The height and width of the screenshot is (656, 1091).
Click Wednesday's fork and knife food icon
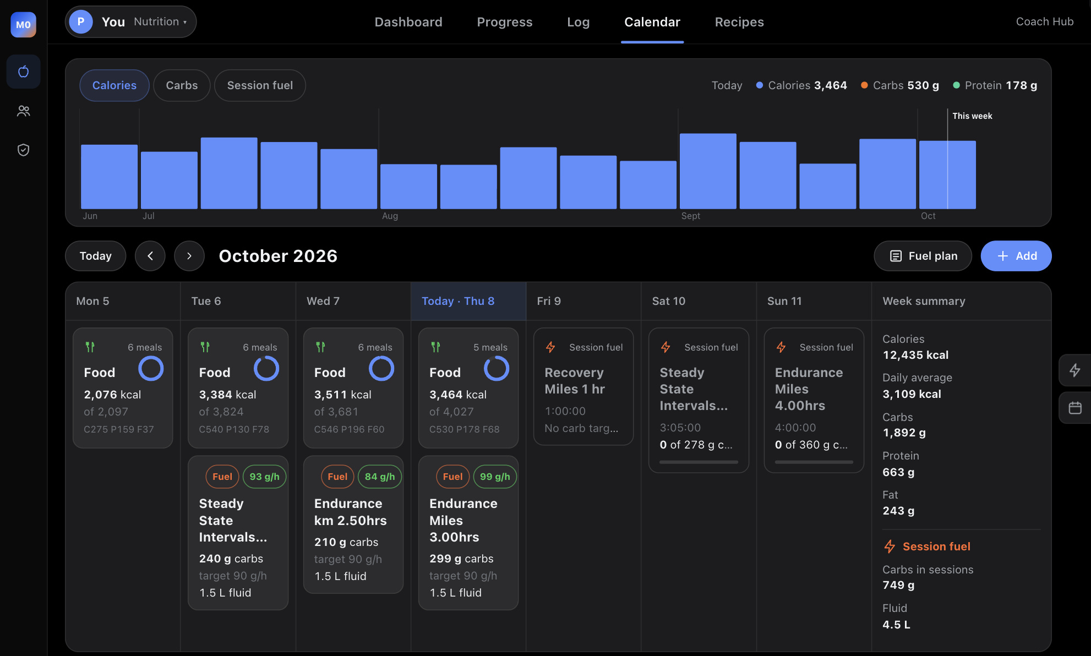[x=320, y=347]
